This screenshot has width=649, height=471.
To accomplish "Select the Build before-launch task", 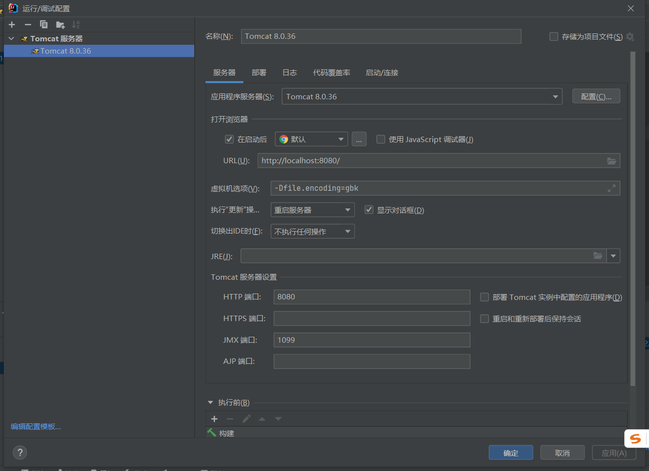I will [417, 433].
